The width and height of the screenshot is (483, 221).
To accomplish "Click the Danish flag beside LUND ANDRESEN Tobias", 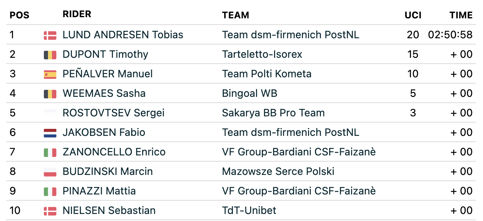I will tap(50, 36).
